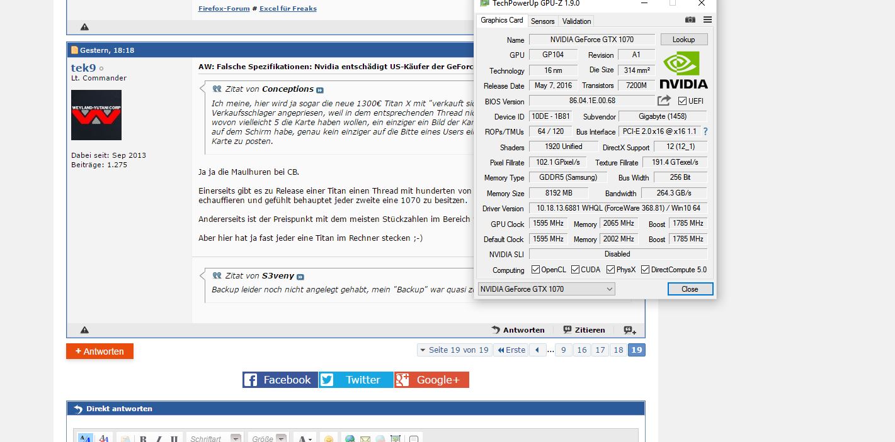895x442 pixels.
Task: Switch to the Validation tab
Action: tap(576, 21)
